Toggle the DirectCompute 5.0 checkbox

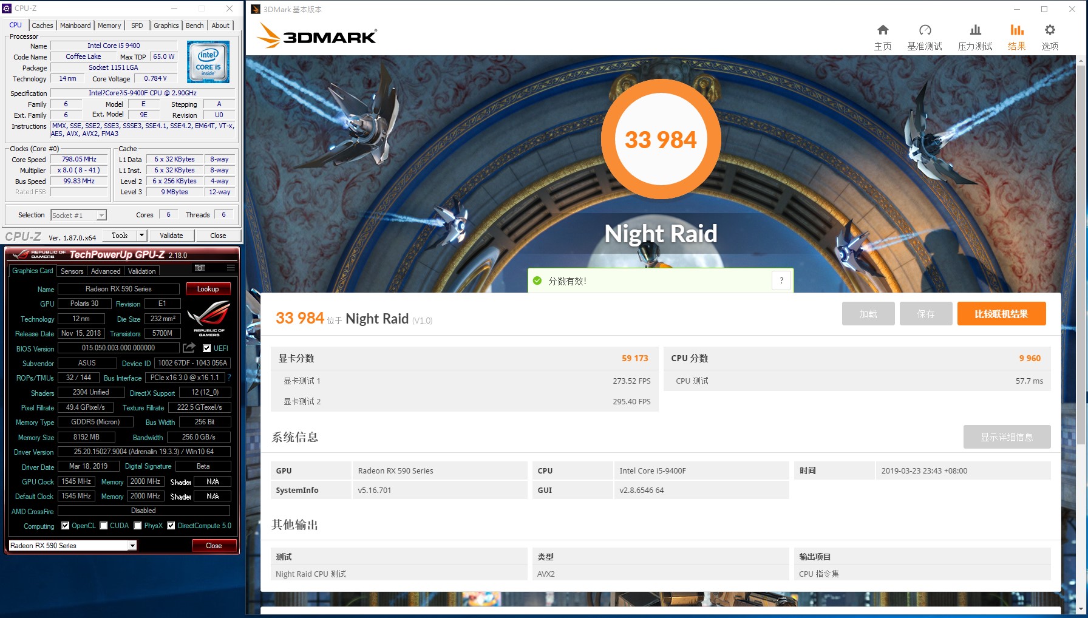171,526
